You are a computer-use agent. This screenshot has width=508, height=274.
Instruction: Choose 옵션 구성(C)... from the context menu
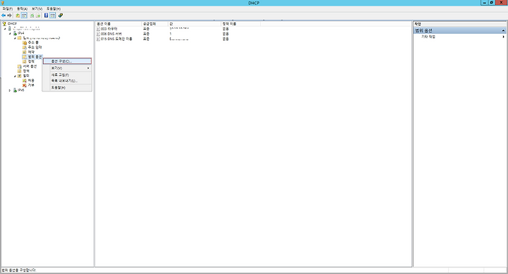pyautogui.click(x=68, y=61)
